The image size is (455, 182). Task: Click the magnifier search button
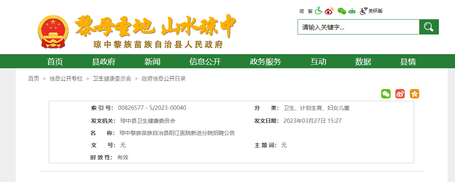(429, 27)
